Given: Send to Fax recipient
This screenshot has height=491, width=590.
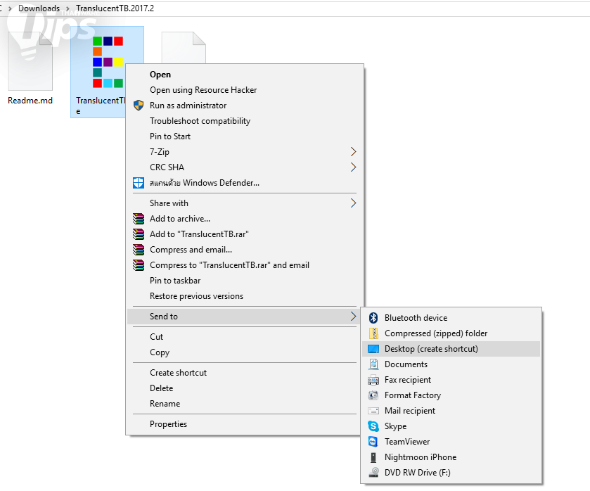Looking at the screenshot, I should (x=451, y=380).
